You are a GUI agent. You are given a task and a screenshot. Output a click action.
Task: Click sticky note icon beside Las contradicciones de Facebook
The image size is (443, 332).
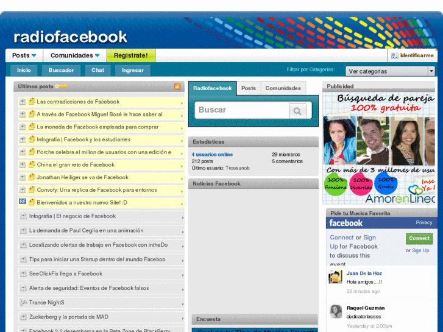[32, 102]
